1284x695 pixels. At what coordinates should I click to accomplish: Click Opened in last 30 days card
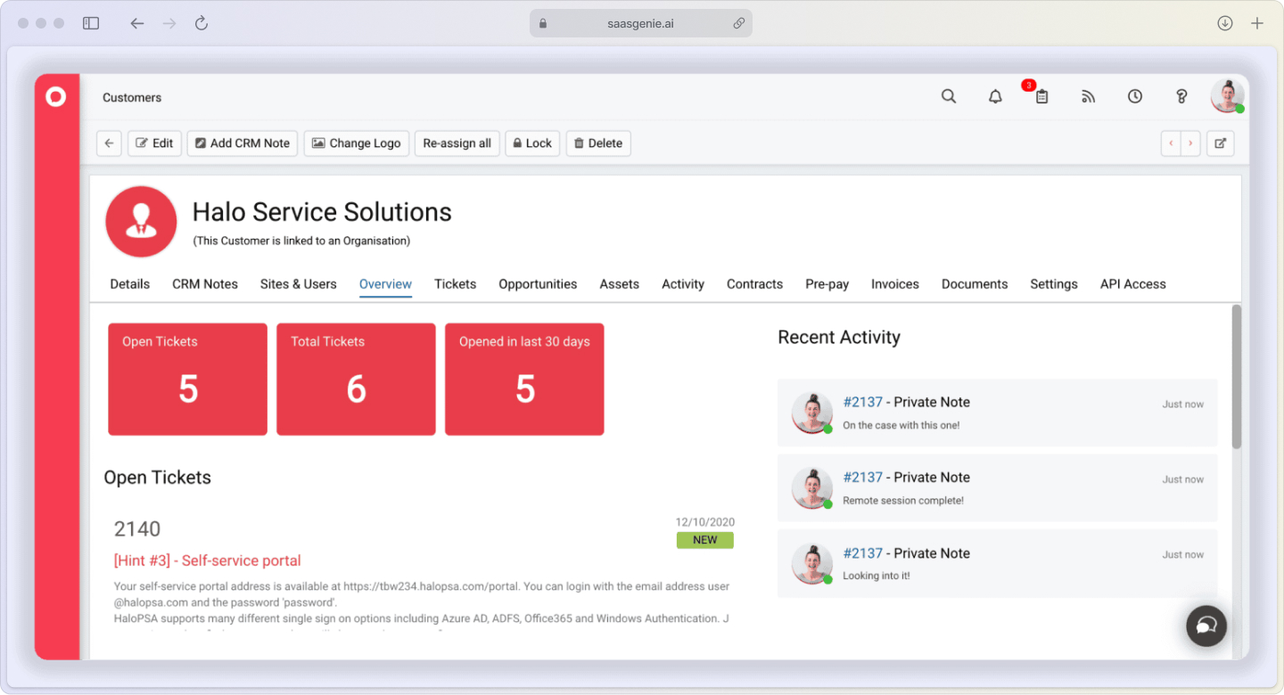click(525, 380)
